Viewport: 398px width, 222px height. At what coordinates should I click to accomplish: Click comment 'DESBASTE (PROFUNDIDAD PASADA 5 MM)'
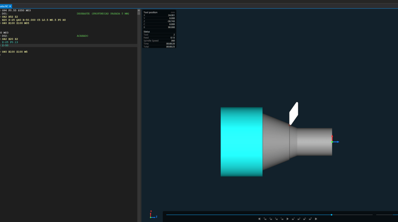103,14
